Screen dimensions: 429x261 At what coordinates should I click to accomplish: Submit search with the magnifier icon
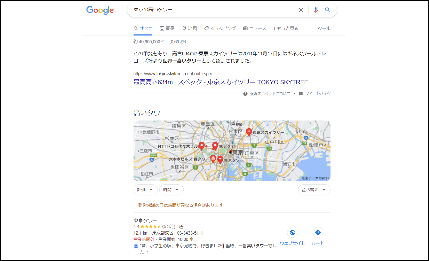pyautogui.click(x=328, y=10)
